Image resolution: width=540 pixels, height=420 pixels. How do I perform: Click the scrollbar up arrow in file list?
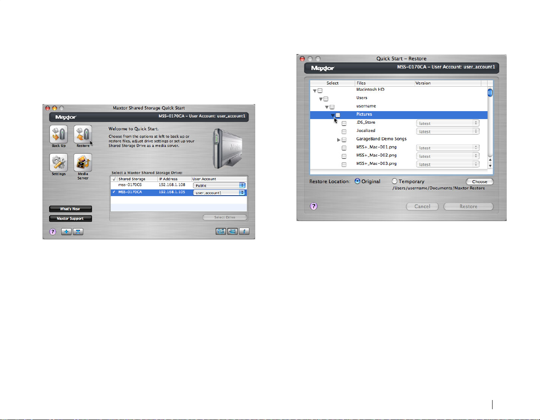[x=490, y=160]
